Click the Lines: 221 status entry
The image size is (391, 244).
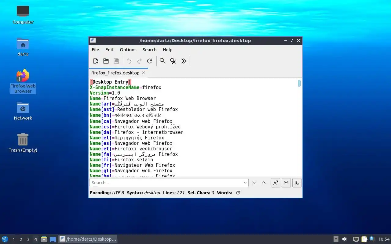pos(174,193)
